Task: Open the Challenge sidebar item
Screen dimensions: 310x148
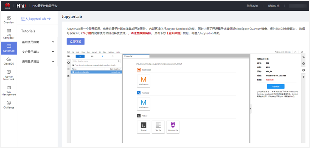Action: [x=9, y=105]
